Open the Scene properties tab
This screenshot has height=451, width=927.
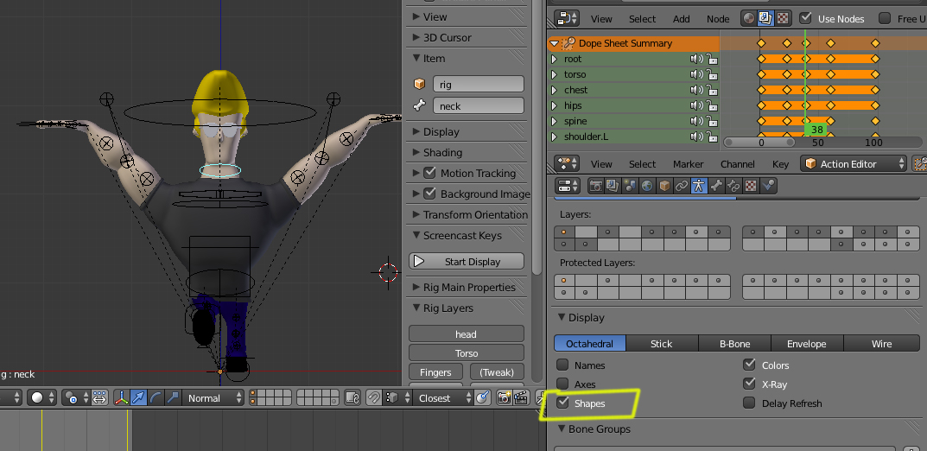click(630, 186)
